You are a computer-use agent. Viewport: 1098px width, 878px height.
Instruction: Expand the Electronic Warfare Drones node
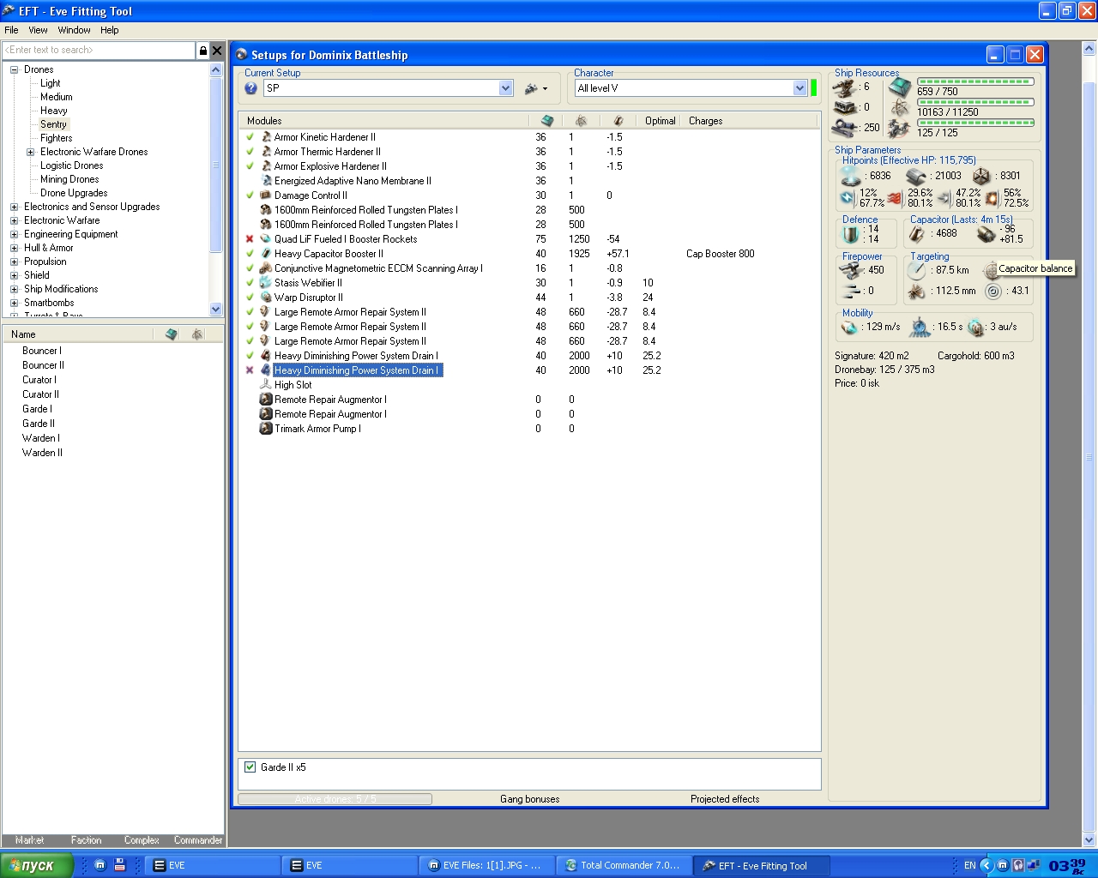(31, 152)
